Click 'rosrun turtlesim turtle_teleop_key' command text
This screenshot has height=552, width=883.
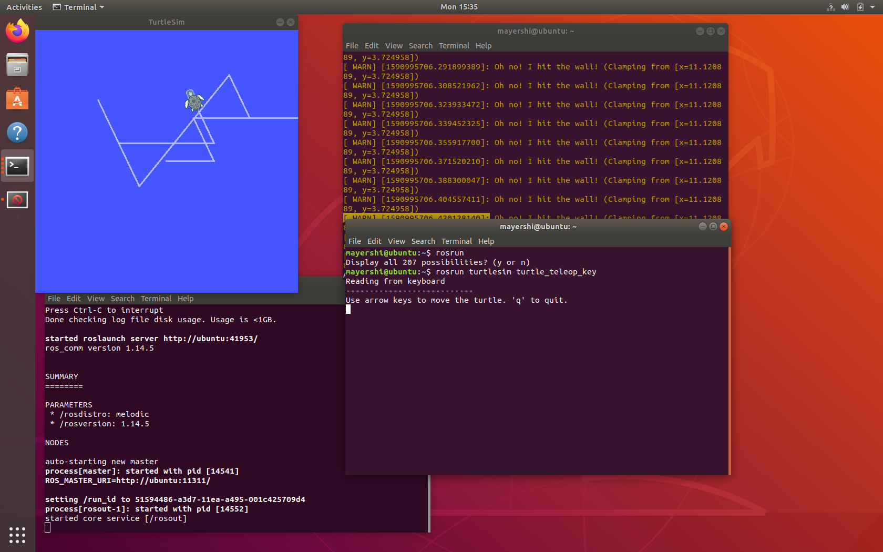tap(516, 272)
